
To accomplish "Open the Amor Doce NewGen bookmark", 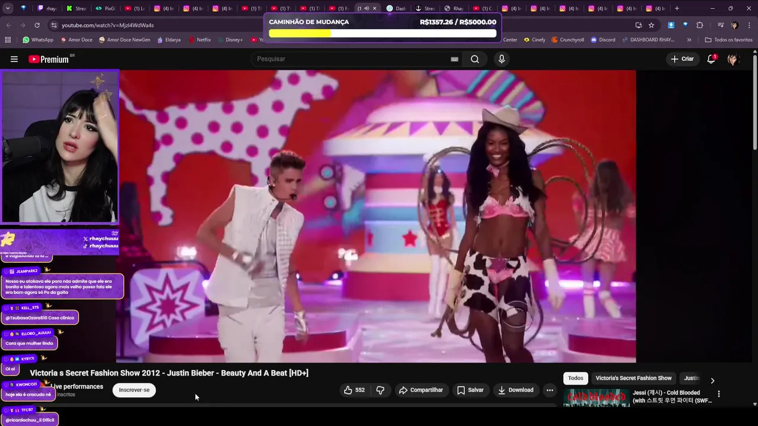I will click(124, 40).
